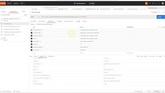Open the Pre-request Script tab

click(x=68, y=21)
